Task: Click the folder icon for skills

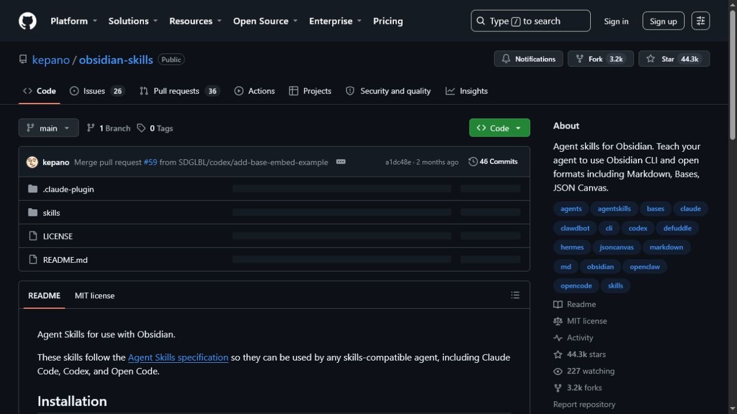Action: (x=33, y=212)
